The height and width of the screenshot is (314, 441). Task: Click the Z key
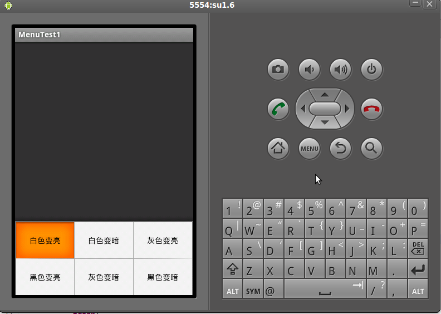pyautogui.click(x=253, y=269)
